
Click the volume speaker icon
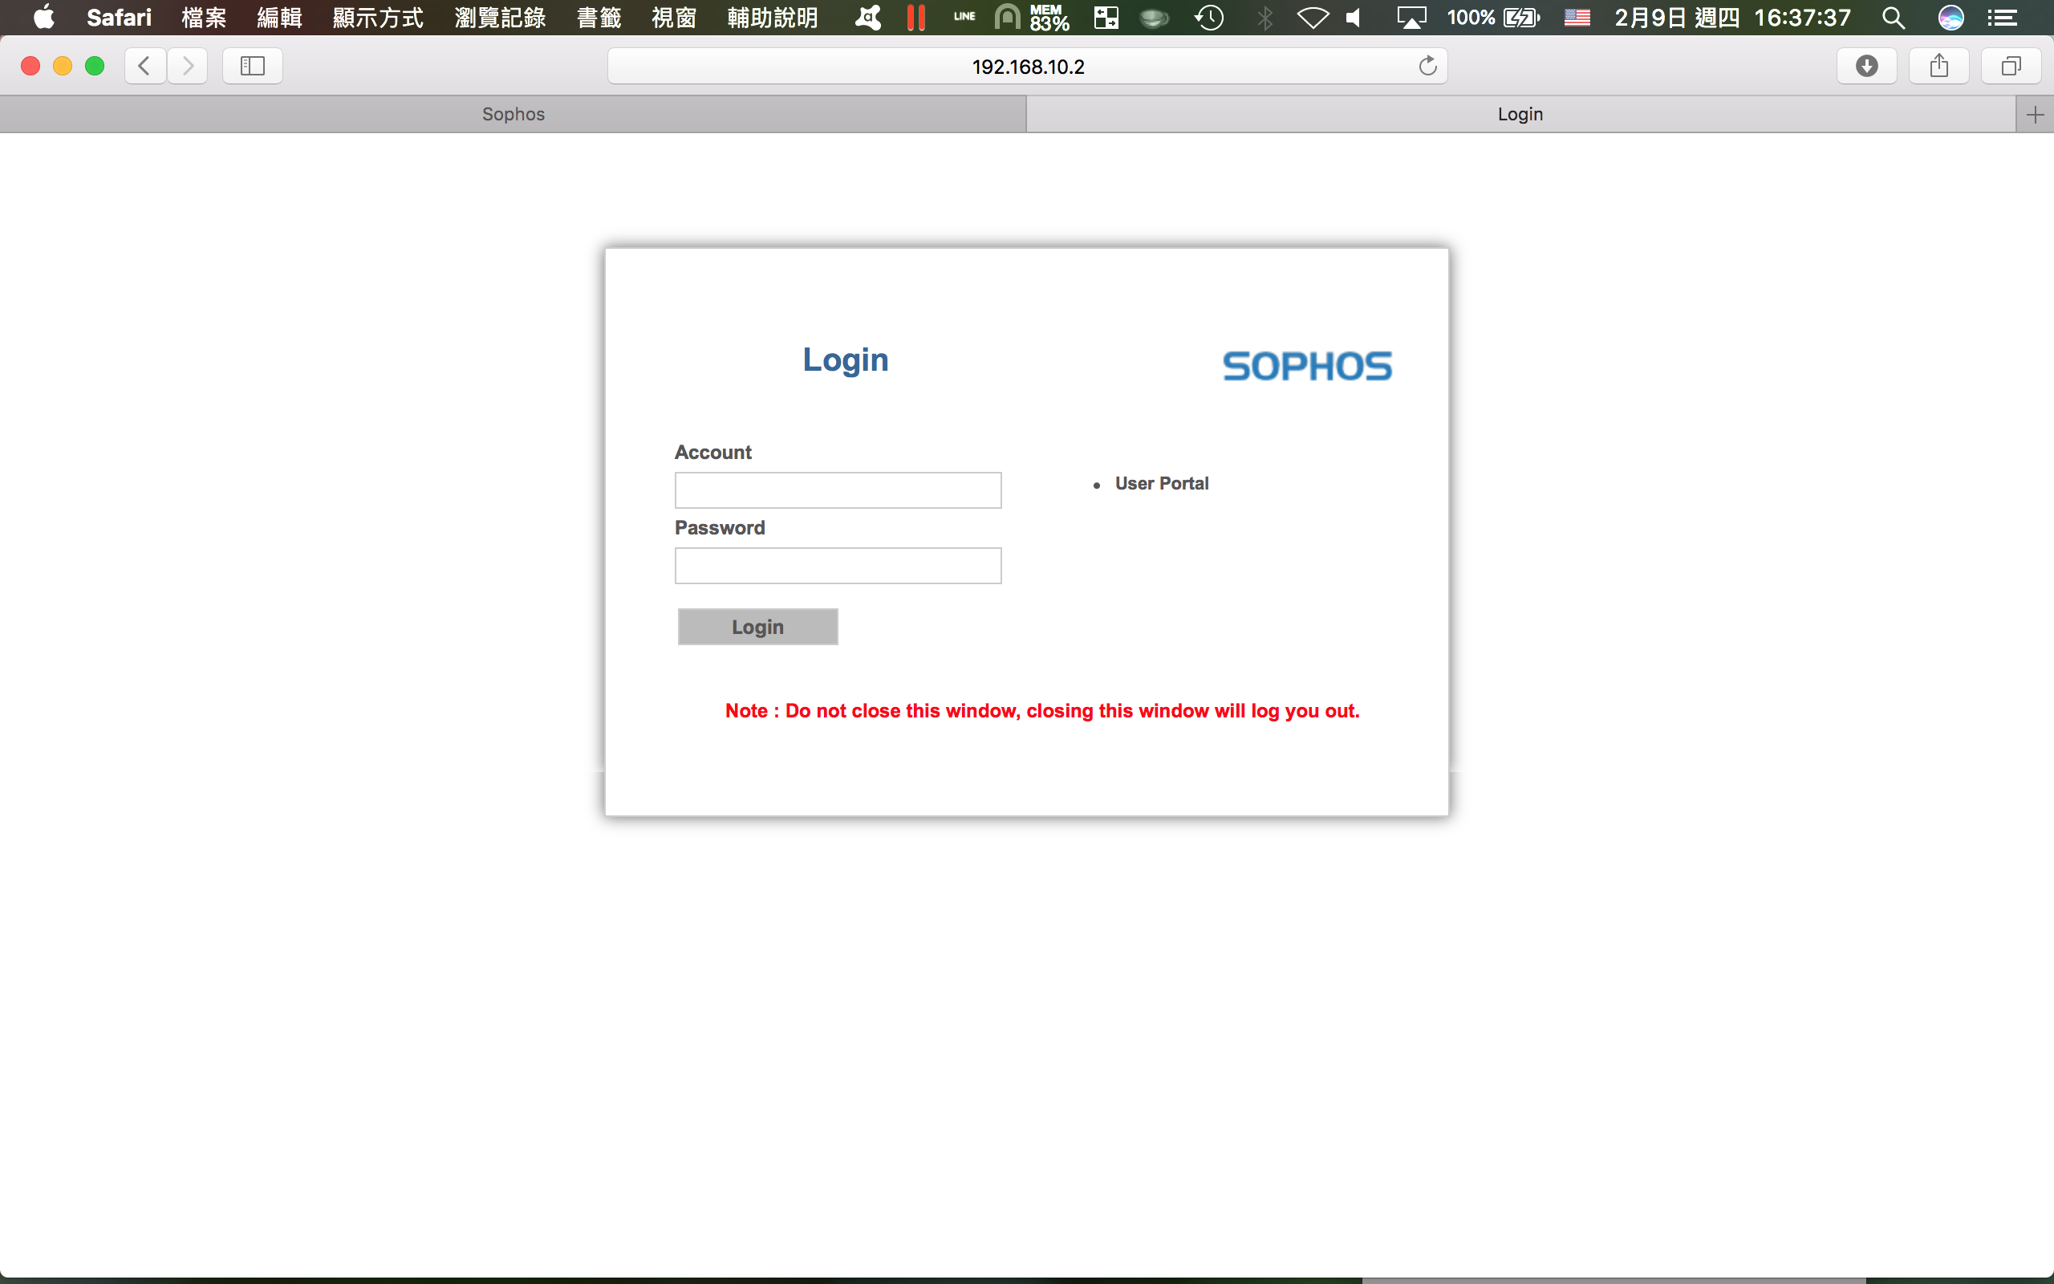click(1354, 17)
